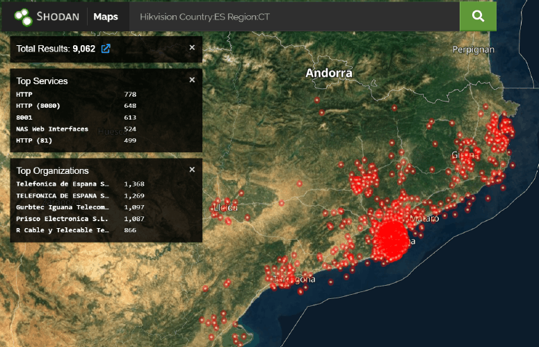This screenshot has height=347, width=539.
Task: Click the Mataró map label
Action: tap(425, 218)
